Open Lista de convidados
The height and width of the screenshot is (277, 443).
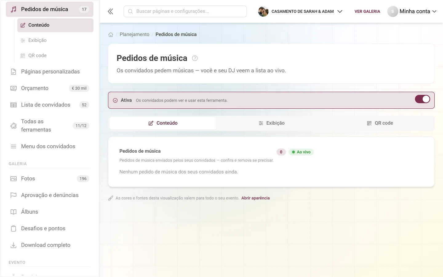(x=50, y=105)
